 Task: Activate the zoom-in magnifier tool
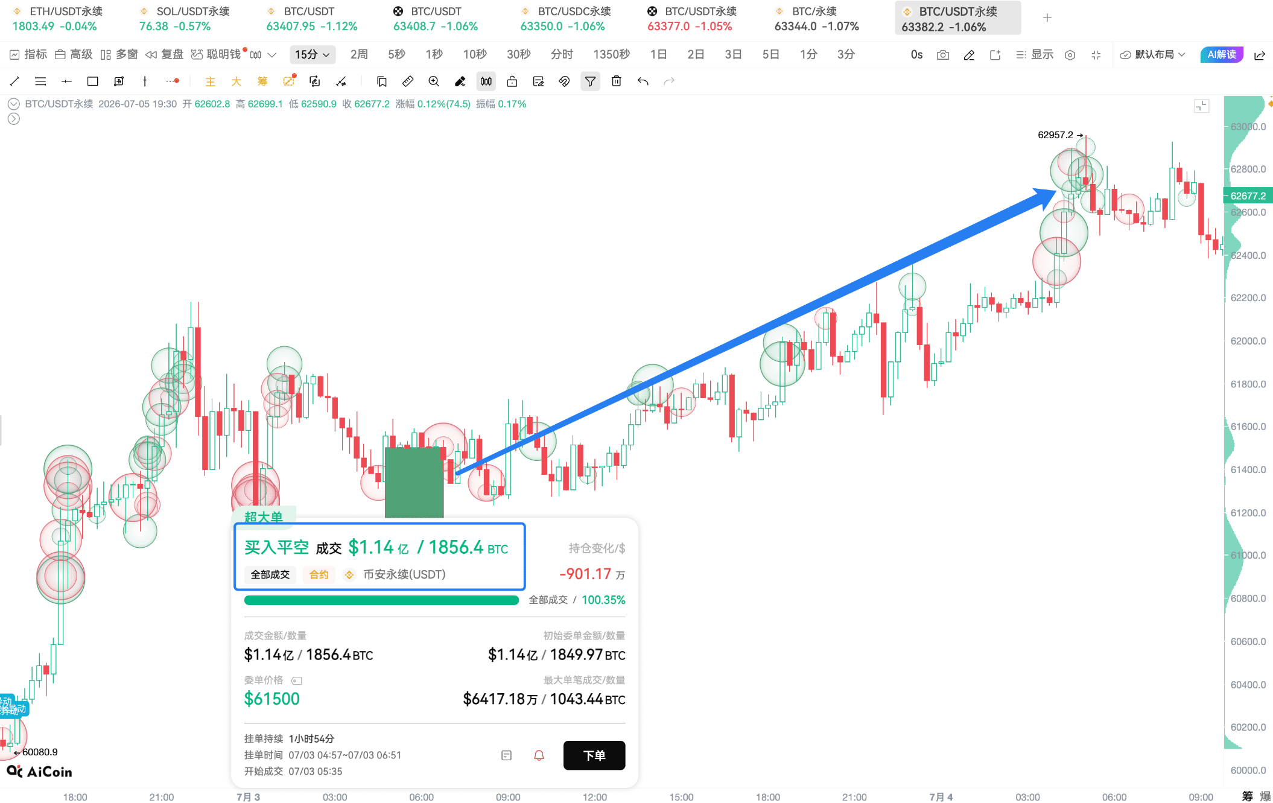434,81
